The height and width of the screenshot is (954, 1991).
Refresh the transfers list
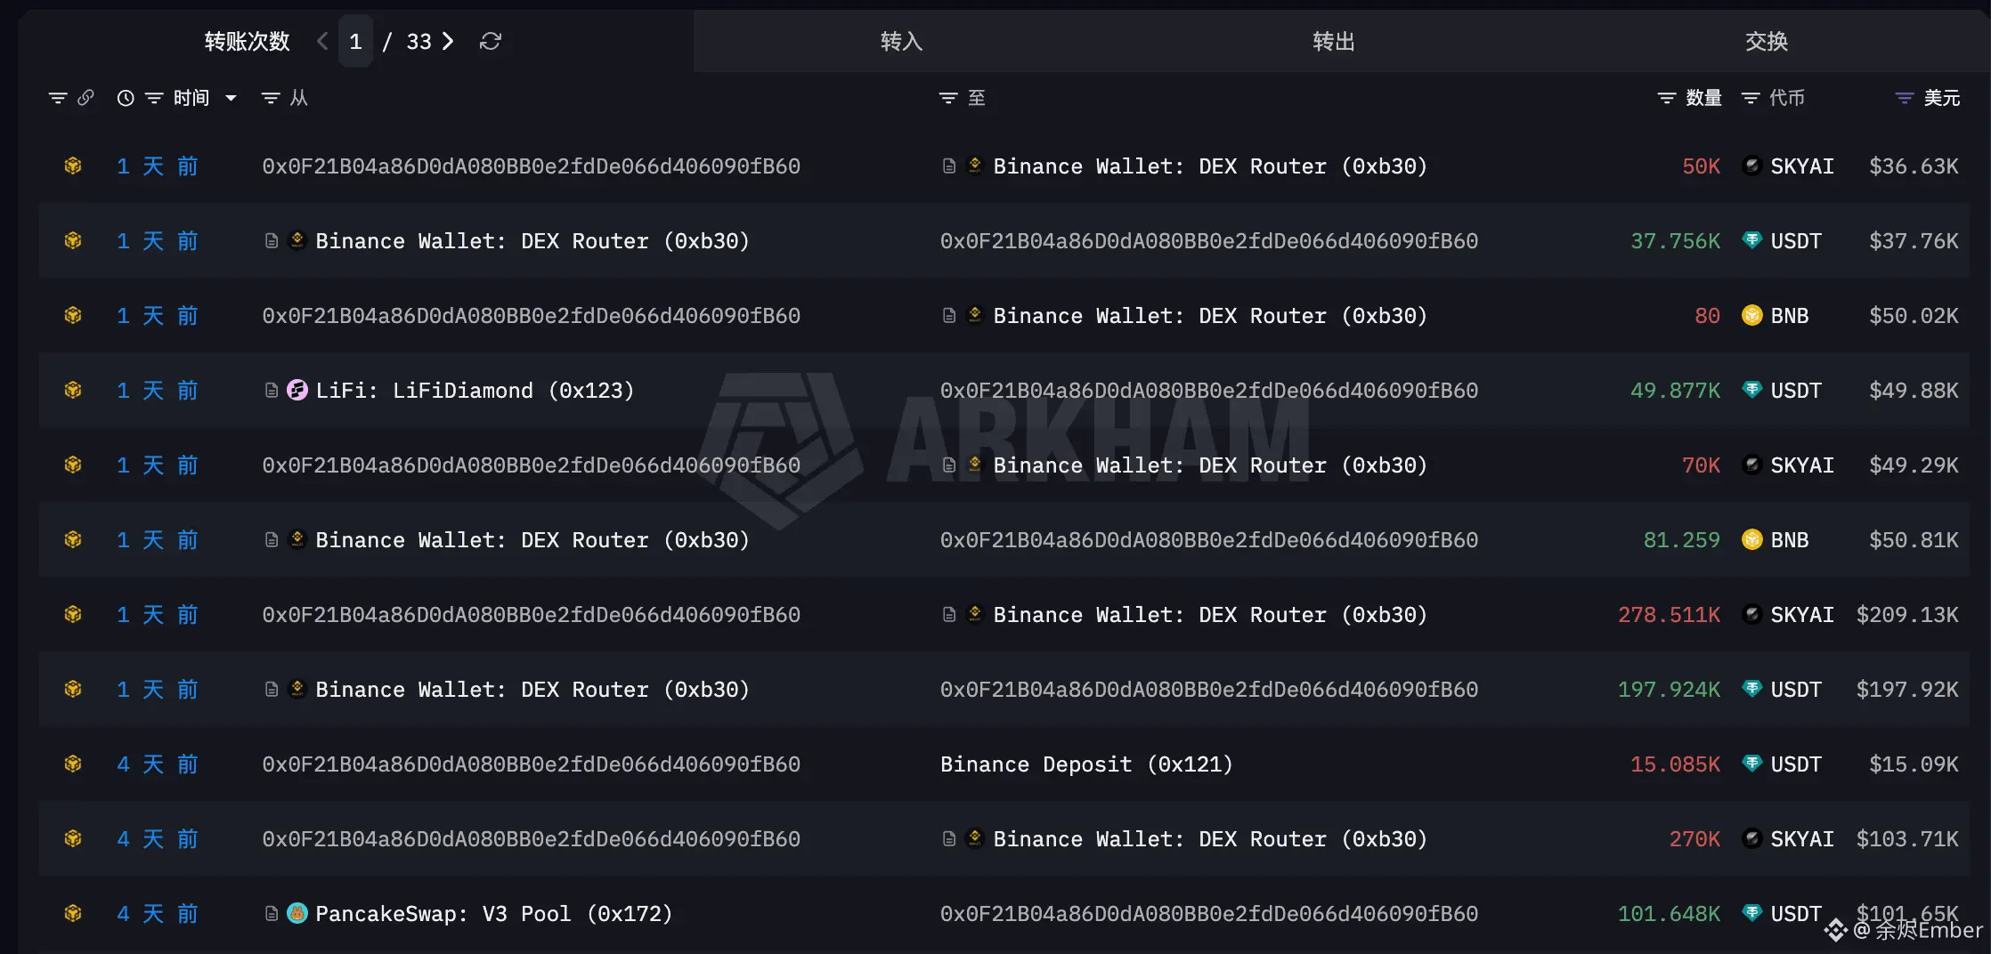[491, 41]
